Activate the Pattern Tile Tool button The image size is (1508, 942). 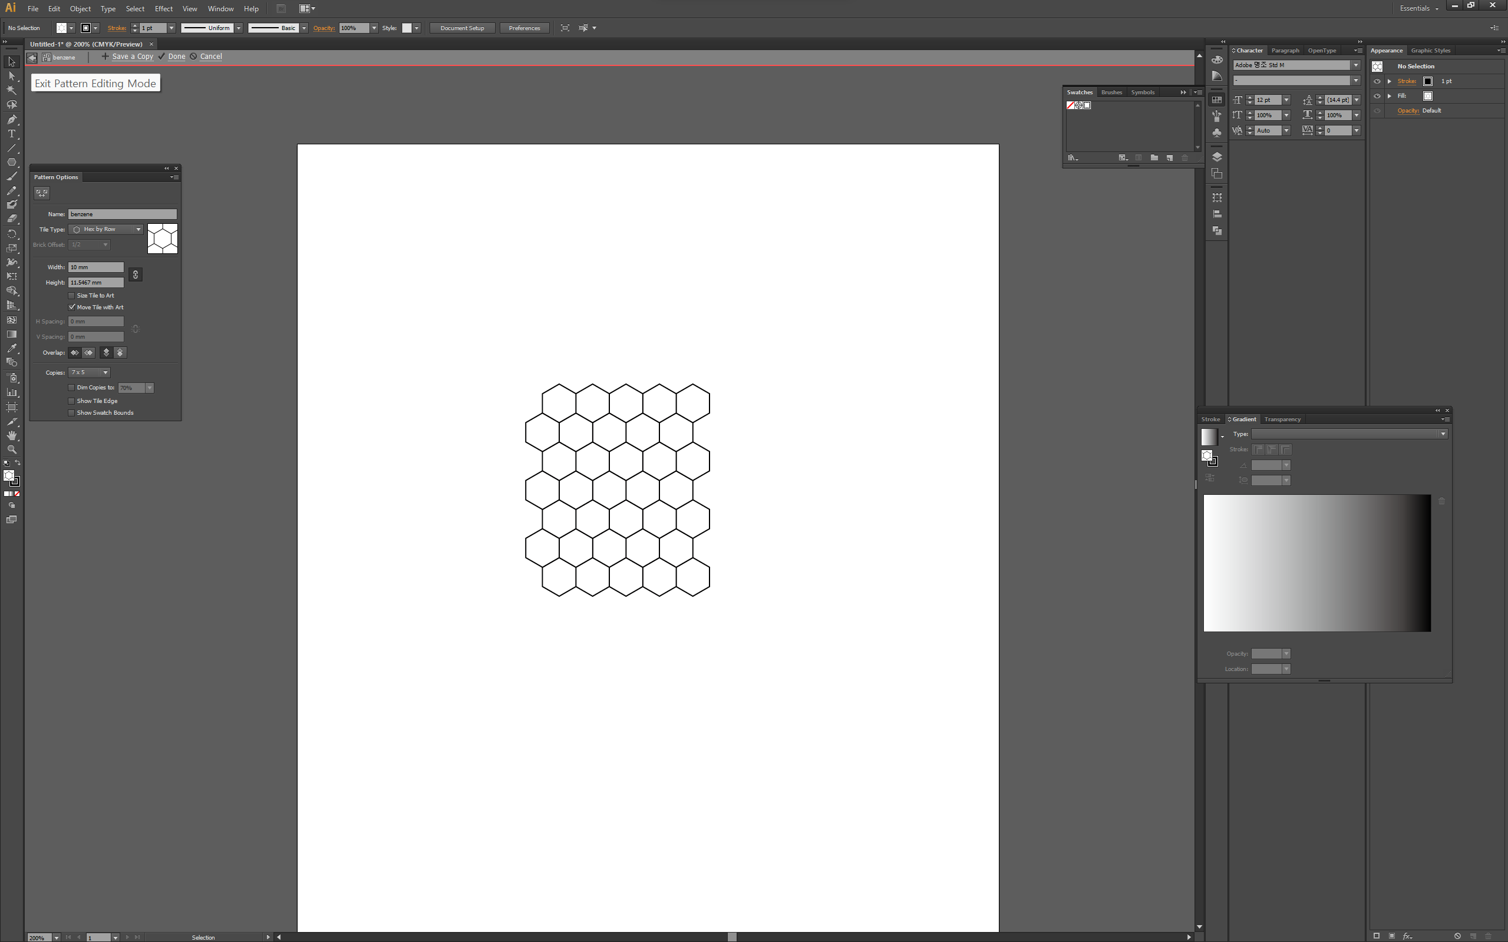(x=42, y=193)
